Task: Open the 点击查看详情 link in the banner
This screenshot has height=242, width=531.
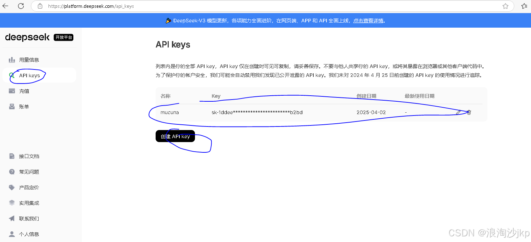Action: point(368,21)
